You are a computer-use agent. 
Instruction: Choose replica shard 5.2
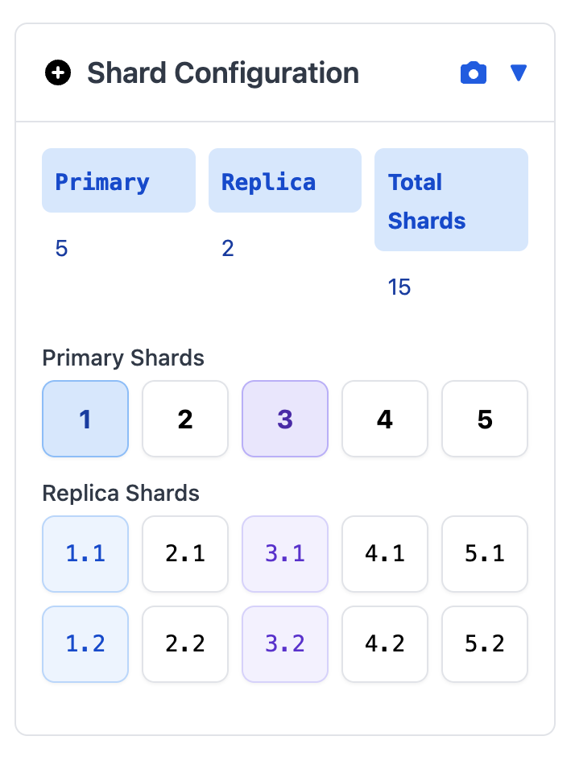click(485, 644)
